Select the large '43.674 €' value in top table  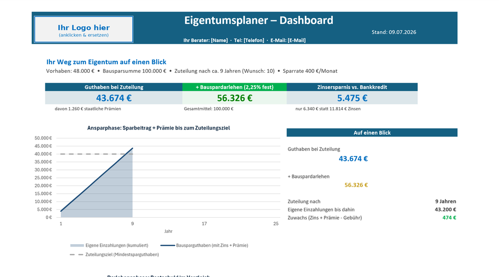(x=114, y=98)
